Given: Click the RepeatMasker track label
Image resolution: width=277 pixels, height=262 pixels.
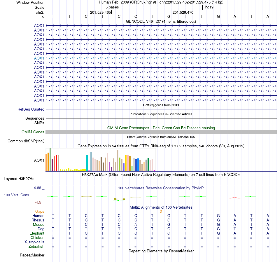Looking at the screenshot, I should point(32,255).
